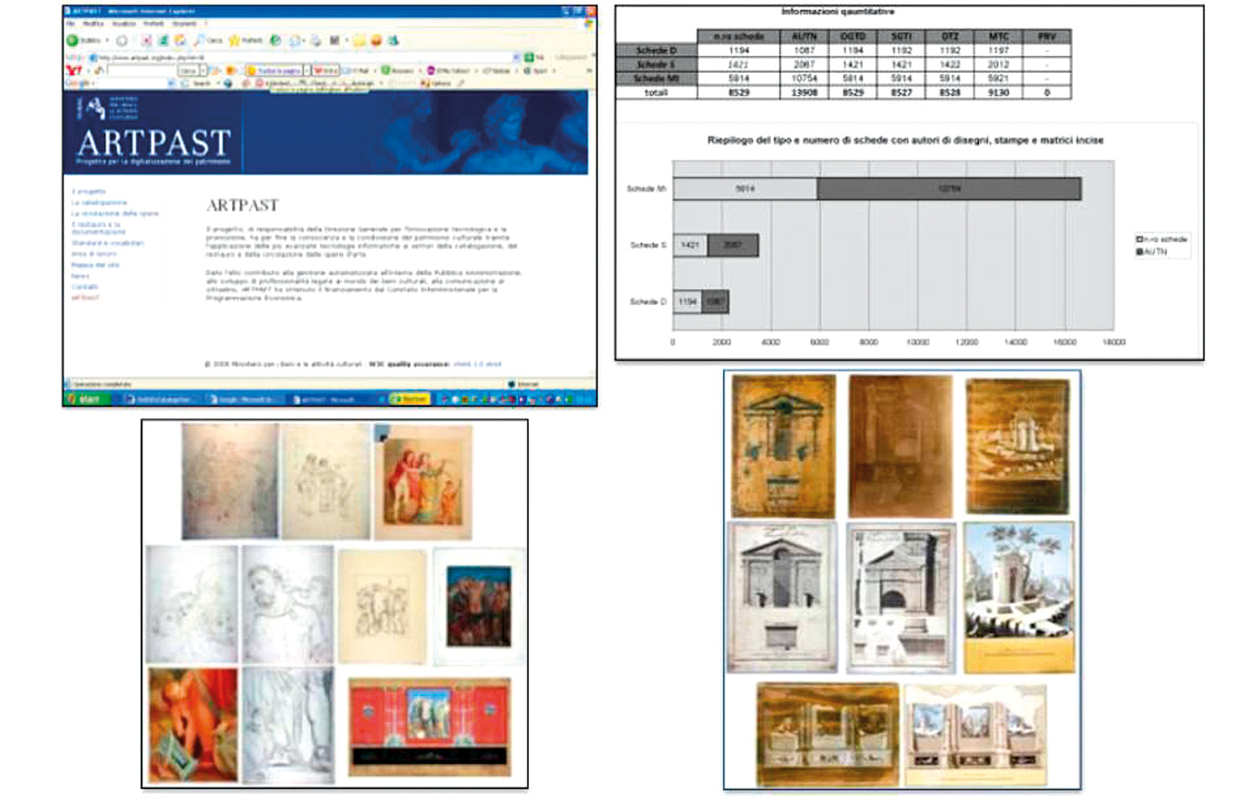Click the Yahoo Y! logo in toolbar
Viewport: 1253px width, 798px height.
click(x=73, y=71)
